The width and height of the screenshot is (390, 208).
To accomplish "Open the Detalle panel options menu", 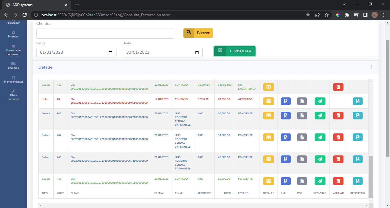I will [371, 67].
